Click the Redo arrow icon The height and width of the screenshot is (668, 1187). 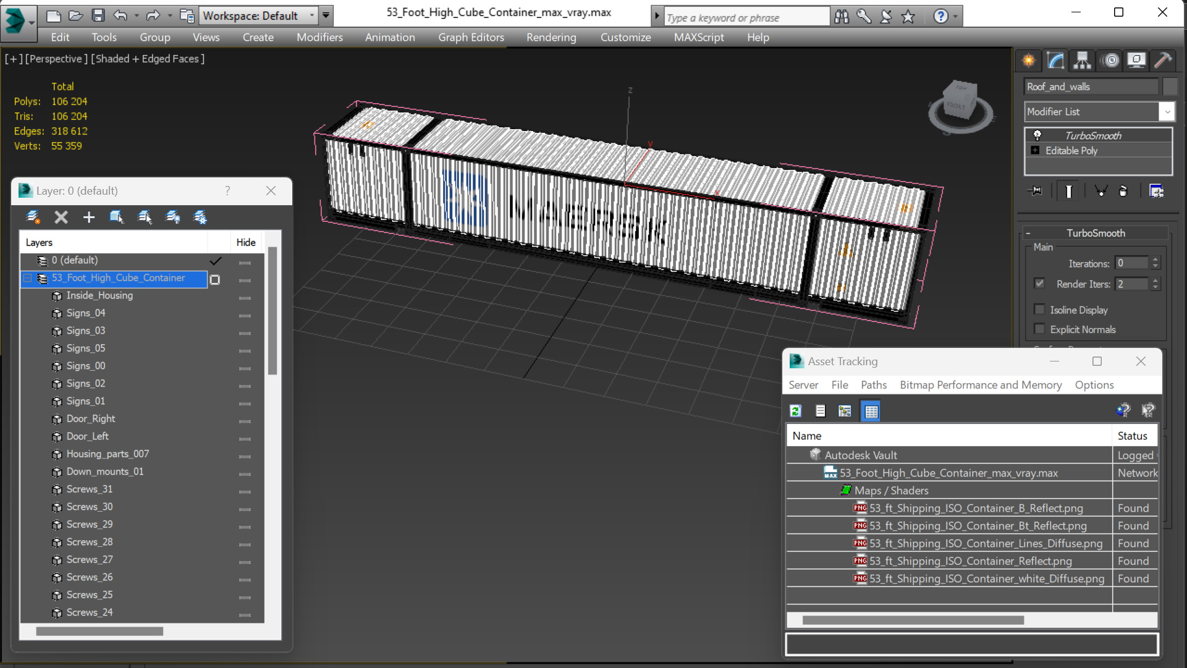[153, 15]
